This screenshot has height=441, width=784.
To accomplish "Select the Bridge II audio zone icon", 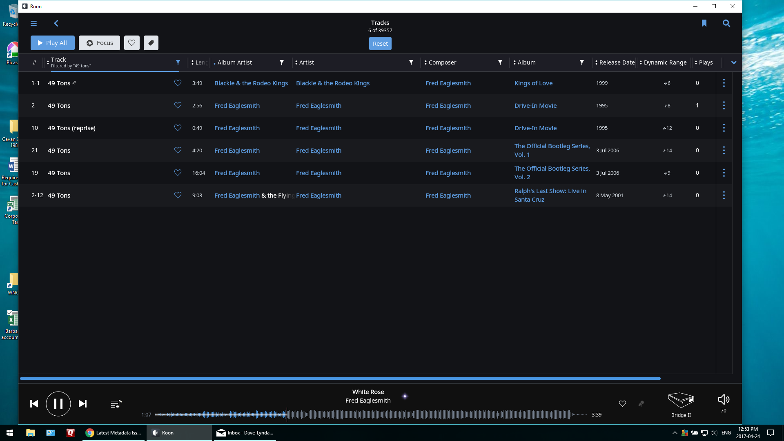I will click(x=681, y=400).
